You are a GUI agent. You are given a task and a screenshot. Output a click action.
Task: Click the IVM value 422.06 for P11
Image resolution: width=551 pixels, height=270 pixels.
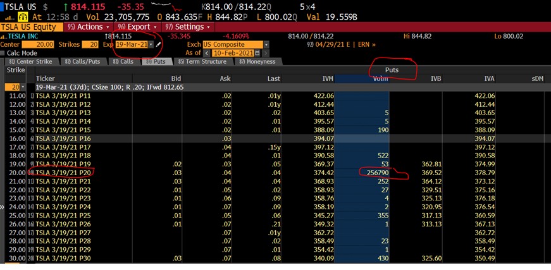(323, 96)
